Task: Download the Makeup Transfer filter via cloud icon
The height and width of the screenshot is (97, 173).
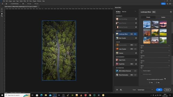Action: point(136,27)
